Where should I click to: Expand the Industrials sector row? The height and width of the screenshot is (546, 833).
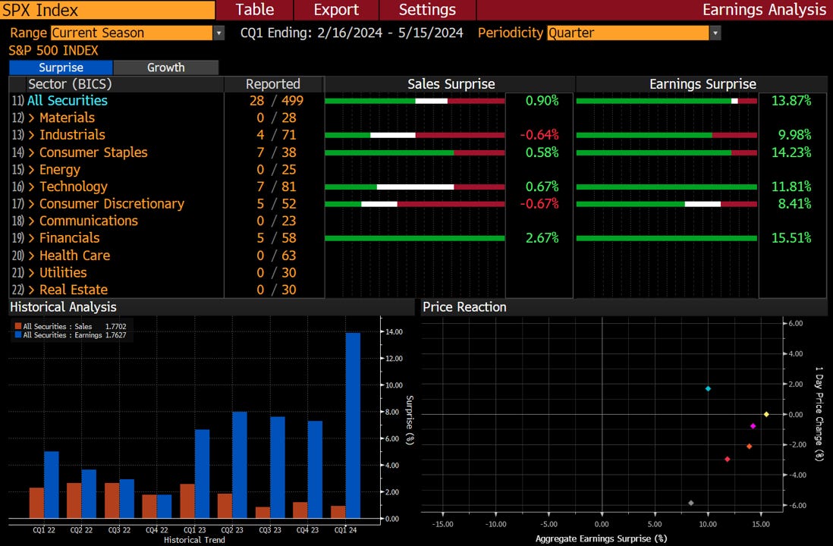pos(31,135)
